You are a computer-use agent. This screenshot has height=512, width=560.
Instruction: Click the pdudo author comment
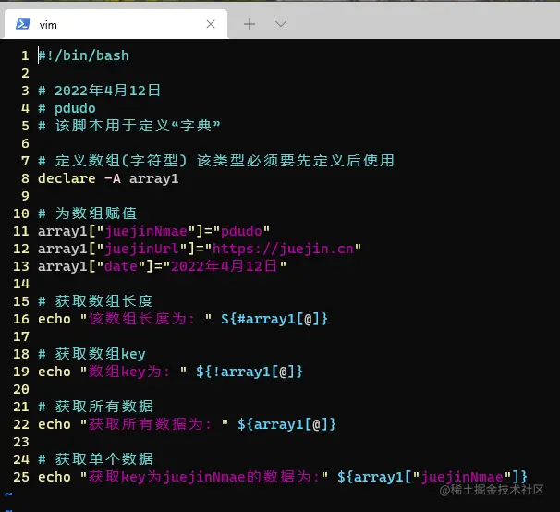pyautogui.click(x=67, y=108)
